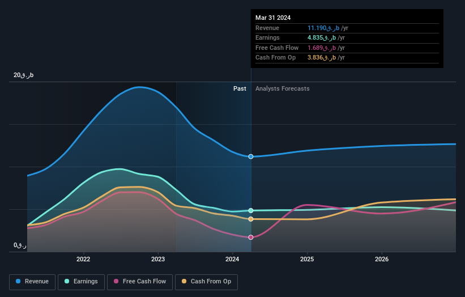The height and width of the screenshot is (297, 465).
Task: Click the 2026 x-axis label
Action: [382, 259]
